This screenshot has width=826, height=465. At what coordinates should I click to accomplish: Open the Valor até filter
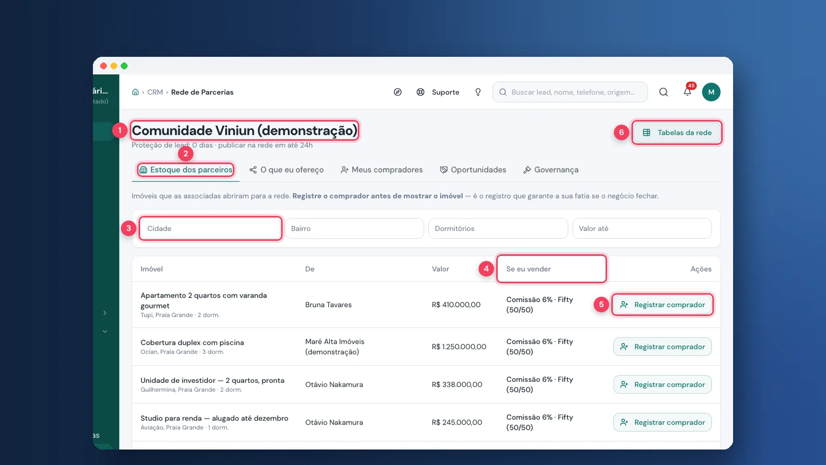642,228
